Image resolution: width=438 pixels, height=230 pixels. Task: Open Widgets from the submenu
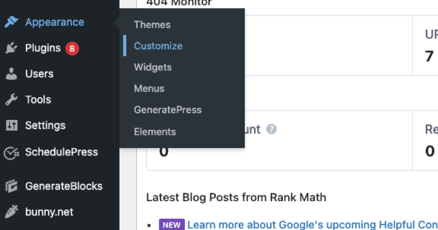click(153, 67)
